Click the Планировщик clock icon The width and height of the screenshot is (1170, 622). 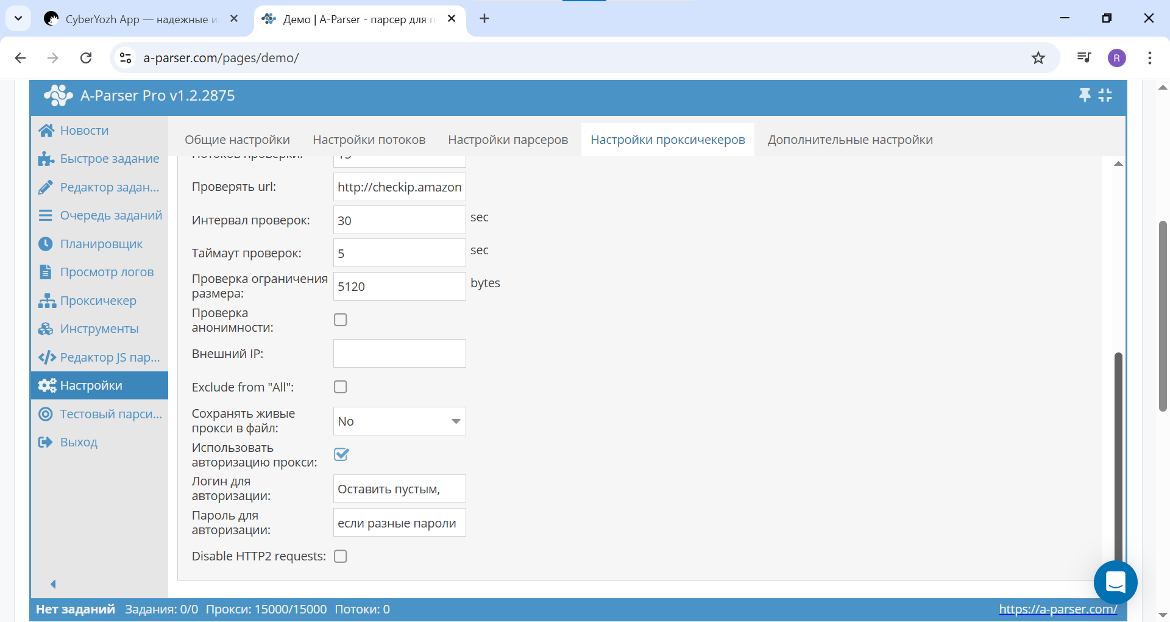click(46, 244)
